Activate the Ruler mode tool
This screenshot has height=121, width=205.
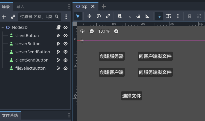pos(148,16)
